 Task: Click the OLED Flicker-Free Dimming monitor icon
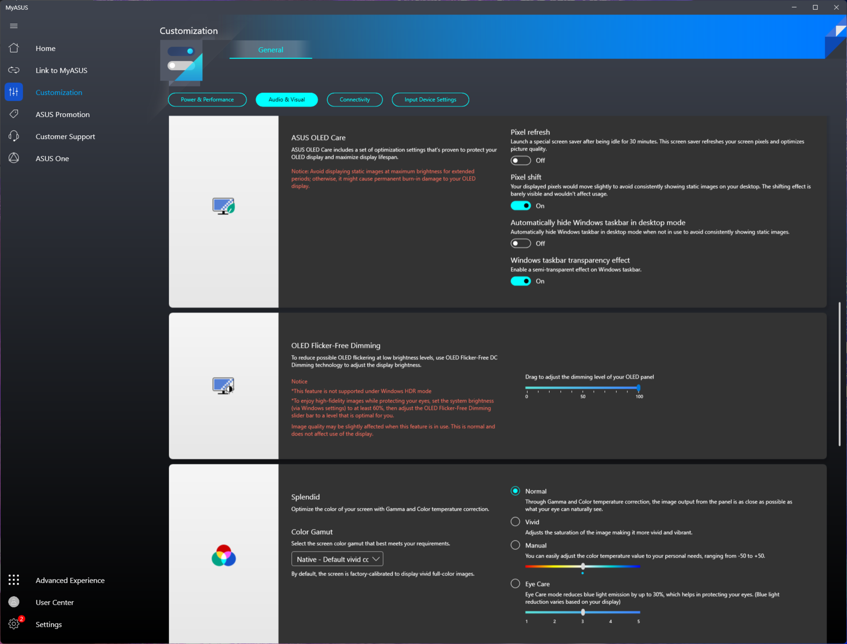tap(223, 386)
